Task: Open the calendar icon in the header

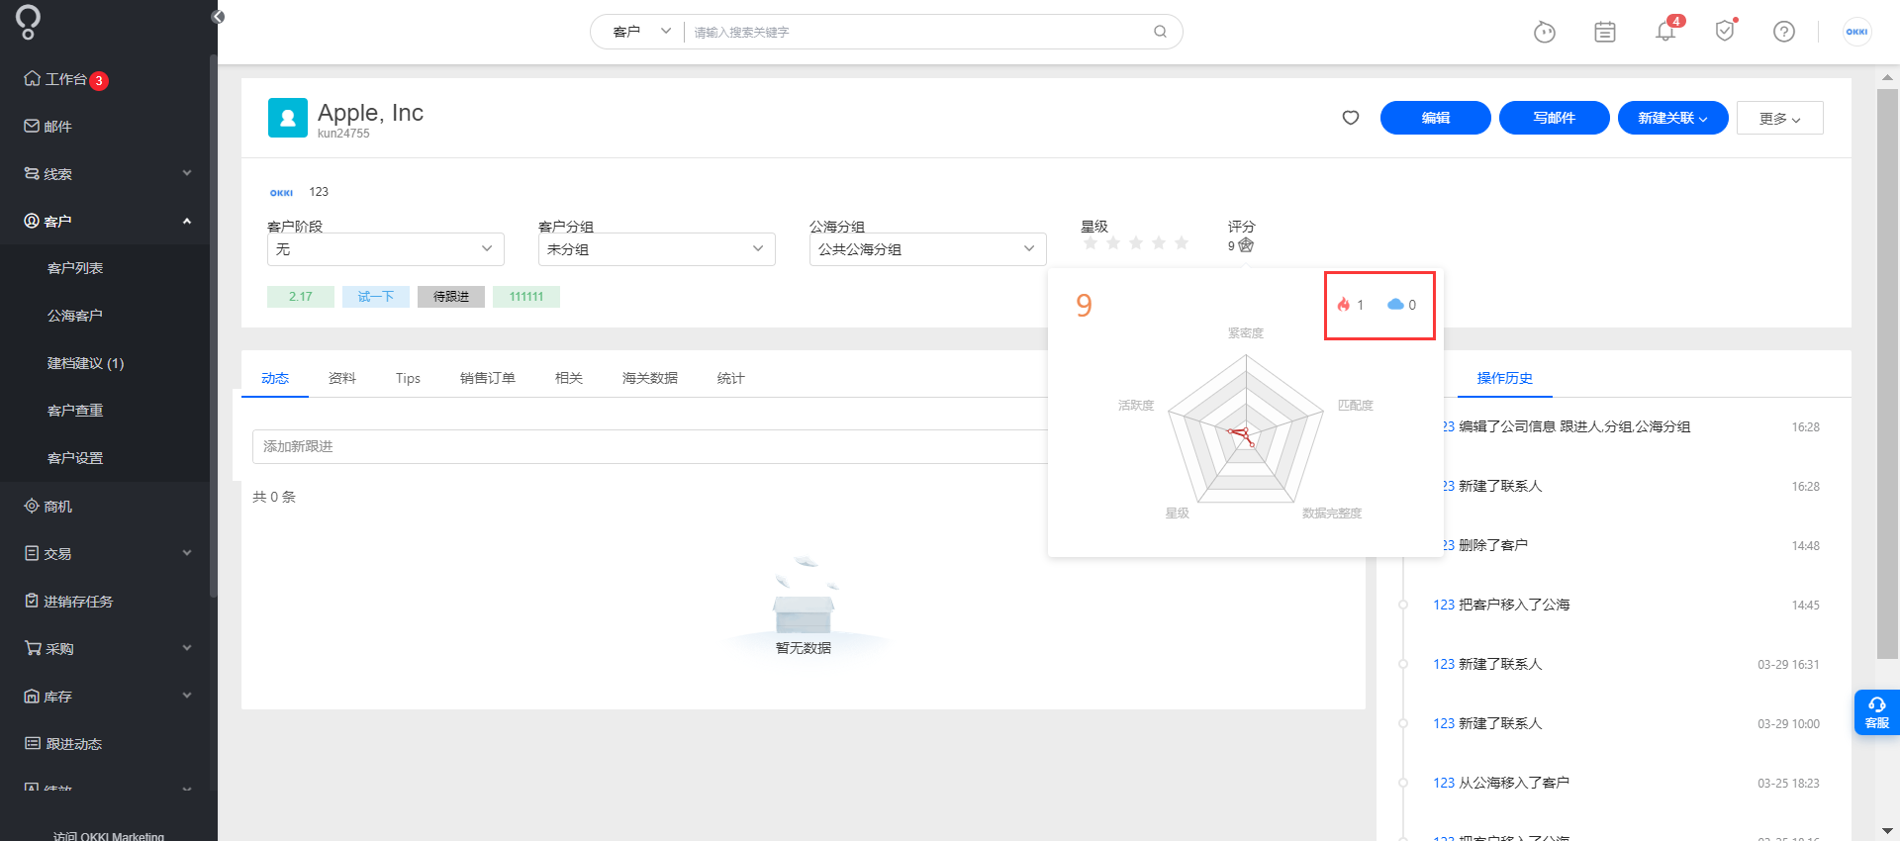Action: point(1605,33)
